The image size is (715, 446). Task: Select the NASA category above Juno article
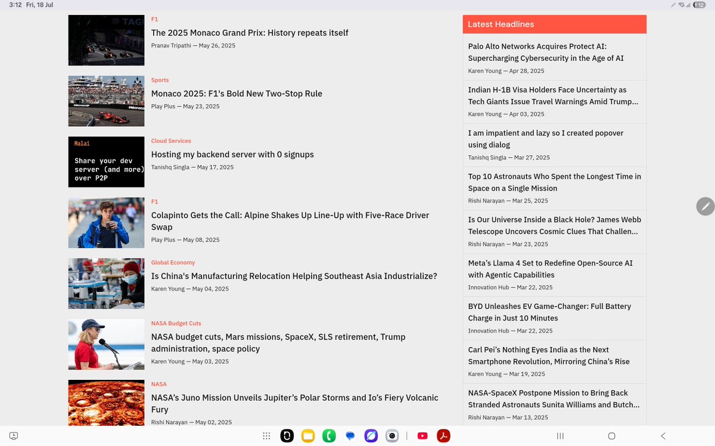tap(159, 383)
